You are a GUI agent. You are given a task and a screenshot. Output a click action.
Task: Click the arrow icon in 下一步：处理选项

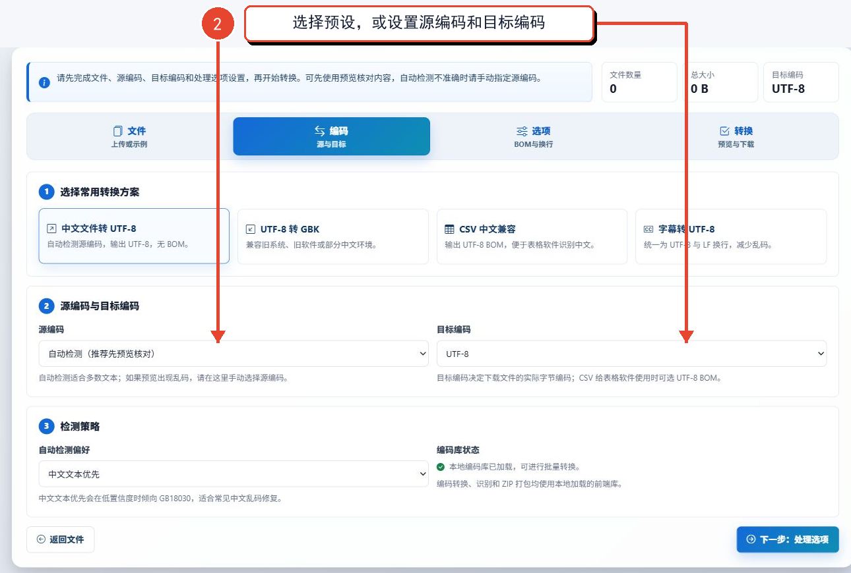coord(751,539)
